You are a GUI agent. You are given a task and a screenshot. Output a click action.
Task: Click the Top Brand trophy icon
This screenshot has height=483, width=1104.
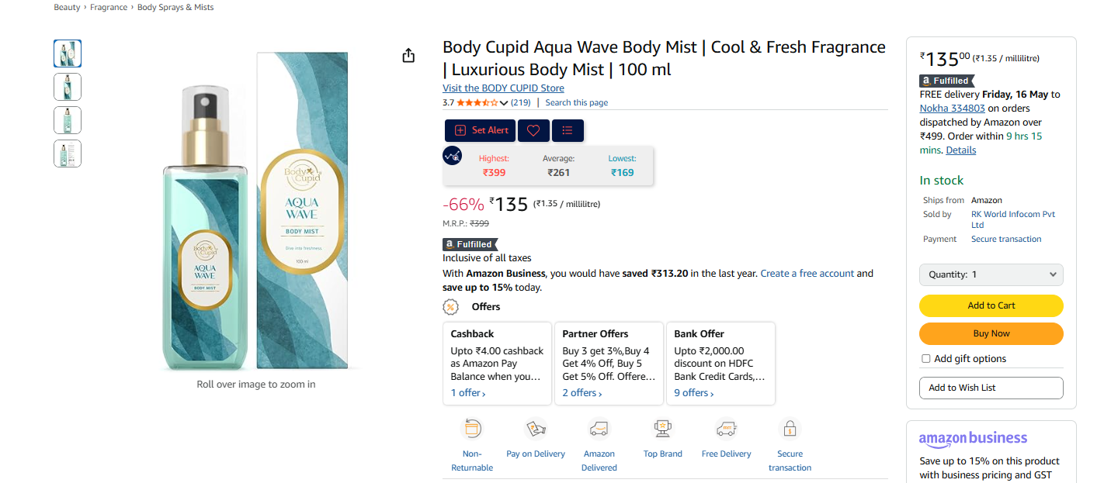(x=662, y=428)
